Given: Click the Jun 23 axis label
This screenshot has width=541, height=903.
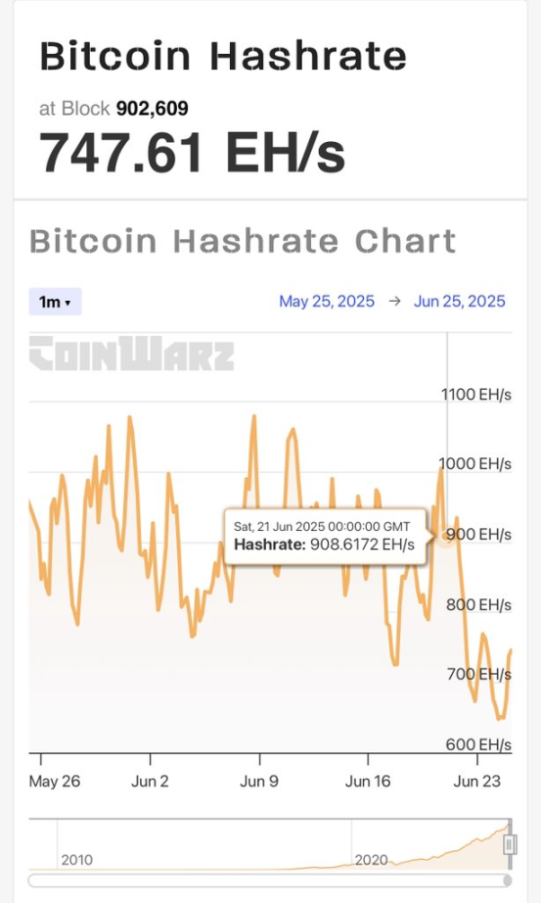Looking at the screenshot, I should pyautogui.click(x=477, y=781).
